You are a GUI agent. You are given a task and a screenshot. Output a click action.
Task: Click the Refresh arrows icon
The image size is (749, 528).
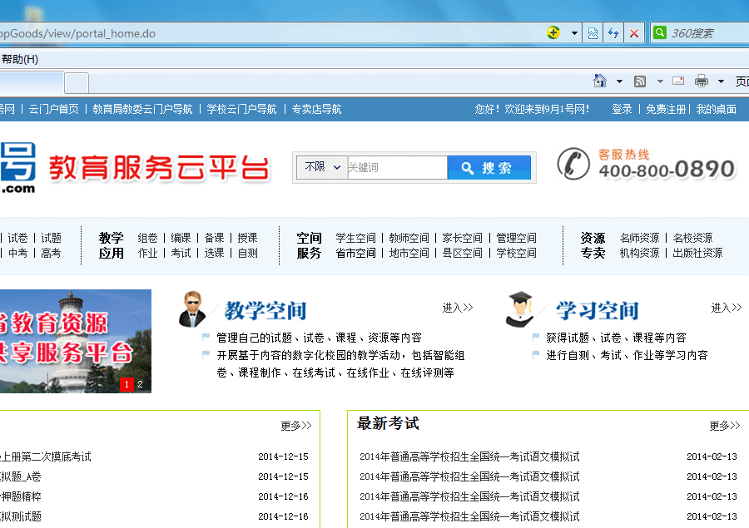[x=613, y=33]
